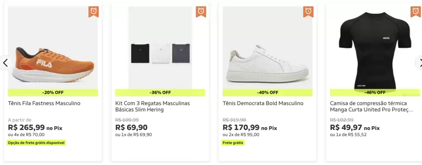Click the Frete grátis tag

(x=233, y=143)
